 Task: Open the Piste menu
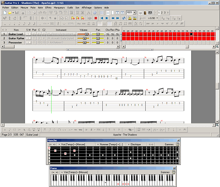(x=33, y=7)
